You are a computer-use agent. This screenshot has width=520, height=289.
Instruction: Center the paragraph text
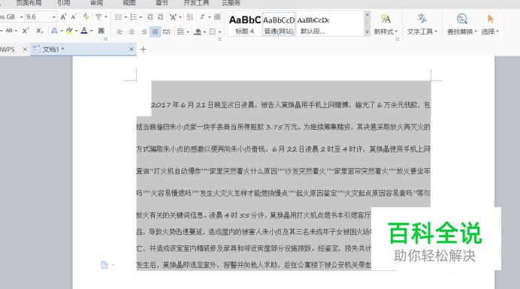pos(132,32)
